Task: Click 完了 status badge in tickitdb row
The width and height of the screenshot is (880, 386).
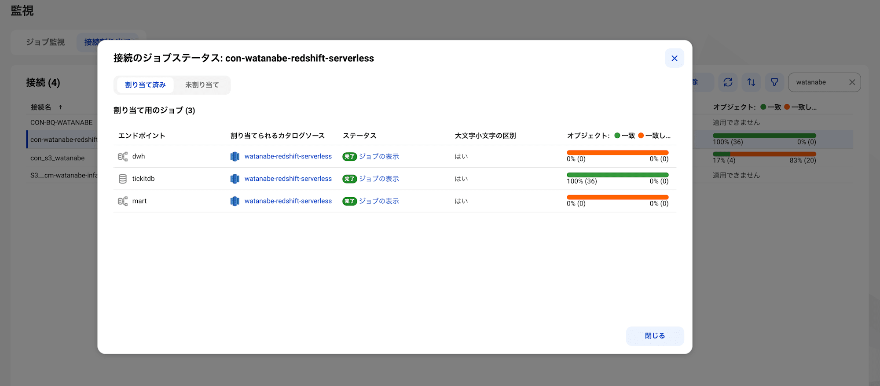Action: coord(349,179)
